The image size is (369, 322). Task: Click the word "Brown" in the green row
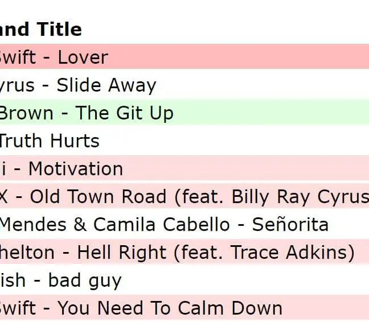(26, 113)
